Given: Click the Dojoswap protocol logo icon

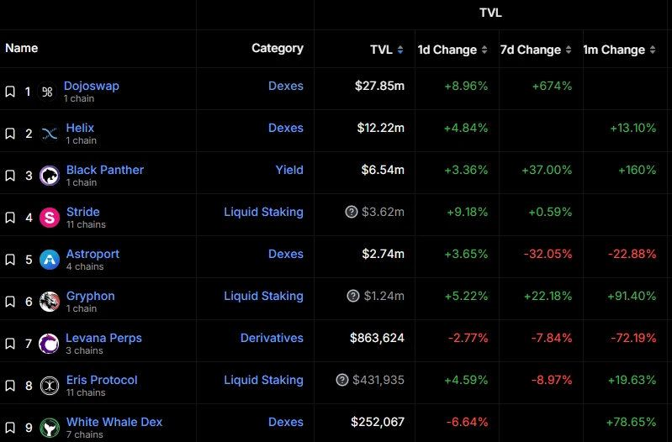Looking at the screenshot, I should 48,92.
